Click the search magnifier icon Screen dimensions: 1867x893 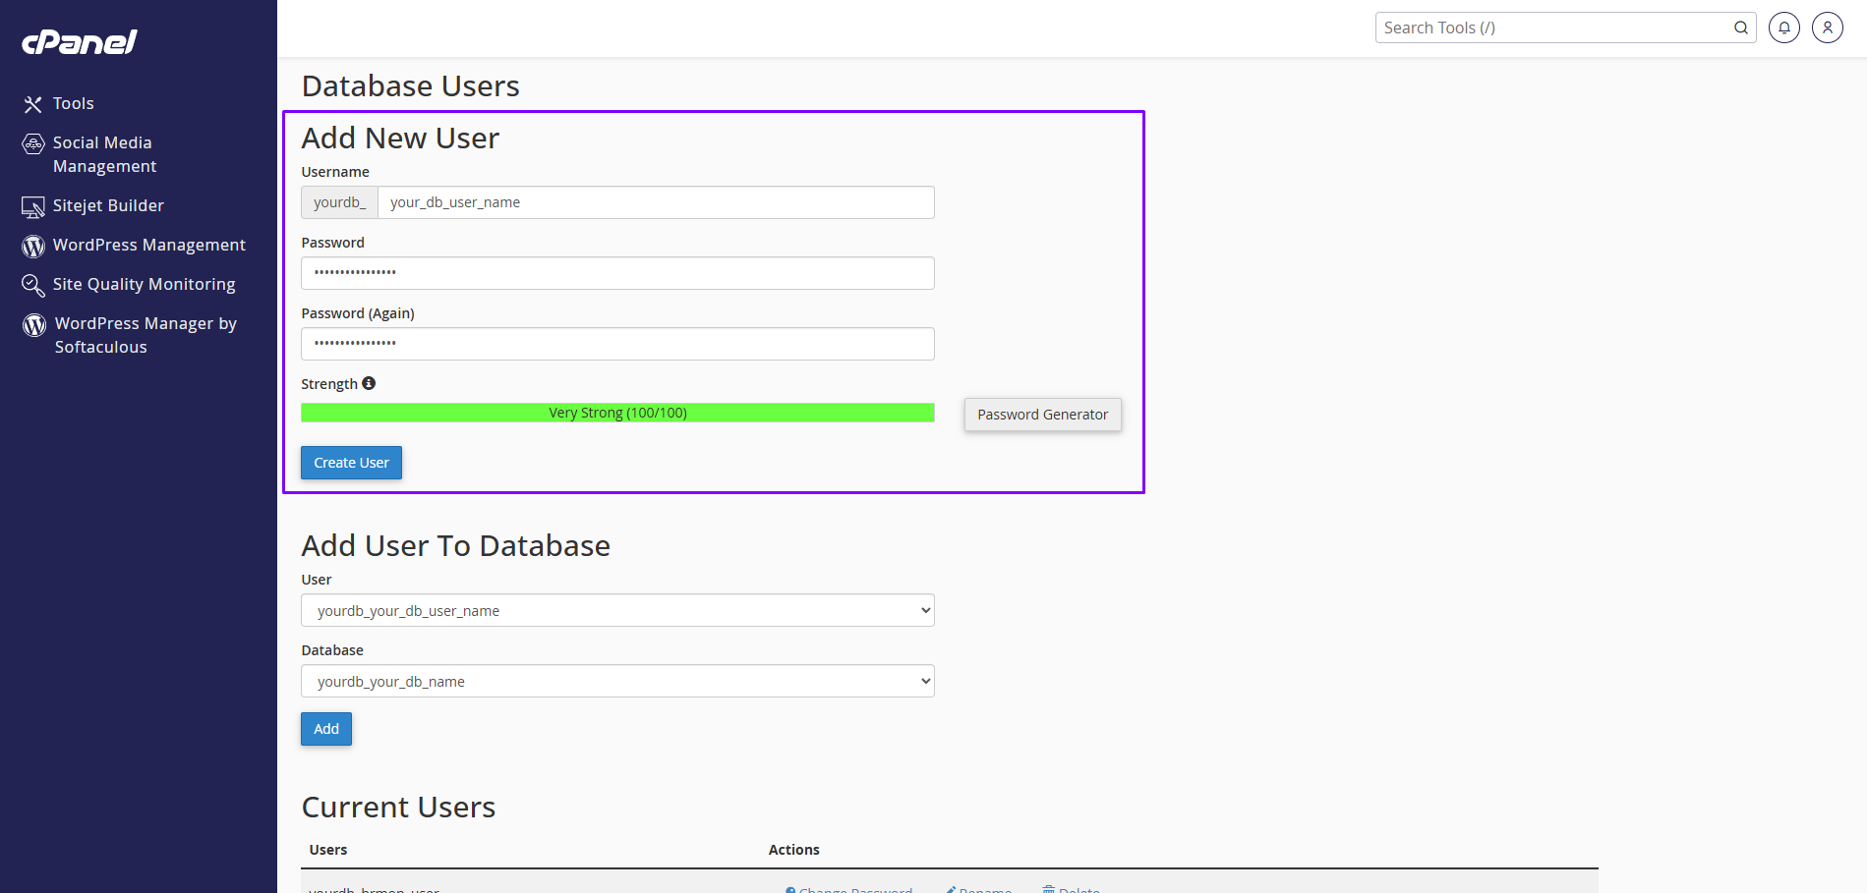(x=1740, y=28)
